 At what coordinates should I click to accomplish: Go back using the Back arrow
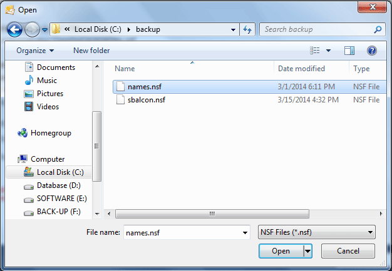(14, 30)
